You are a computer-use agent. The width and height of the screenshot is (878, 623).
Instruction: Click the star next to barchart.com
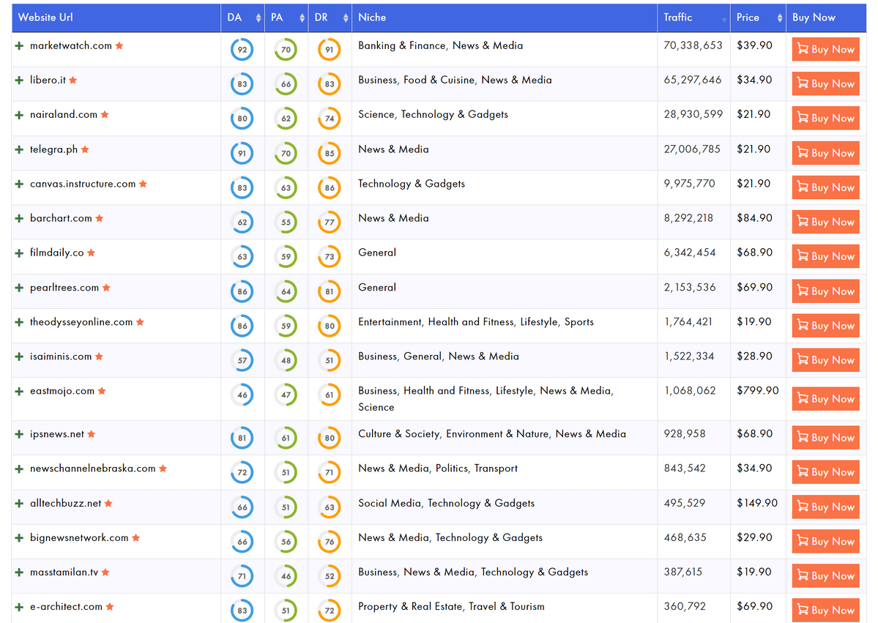[99, 218]
